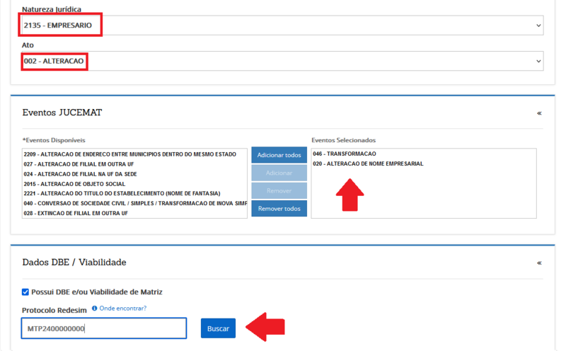Select 2221 - Alteracao do Titulo do Estabelecimento
Screen dimensions: 566x351
(x=122, y=193)
